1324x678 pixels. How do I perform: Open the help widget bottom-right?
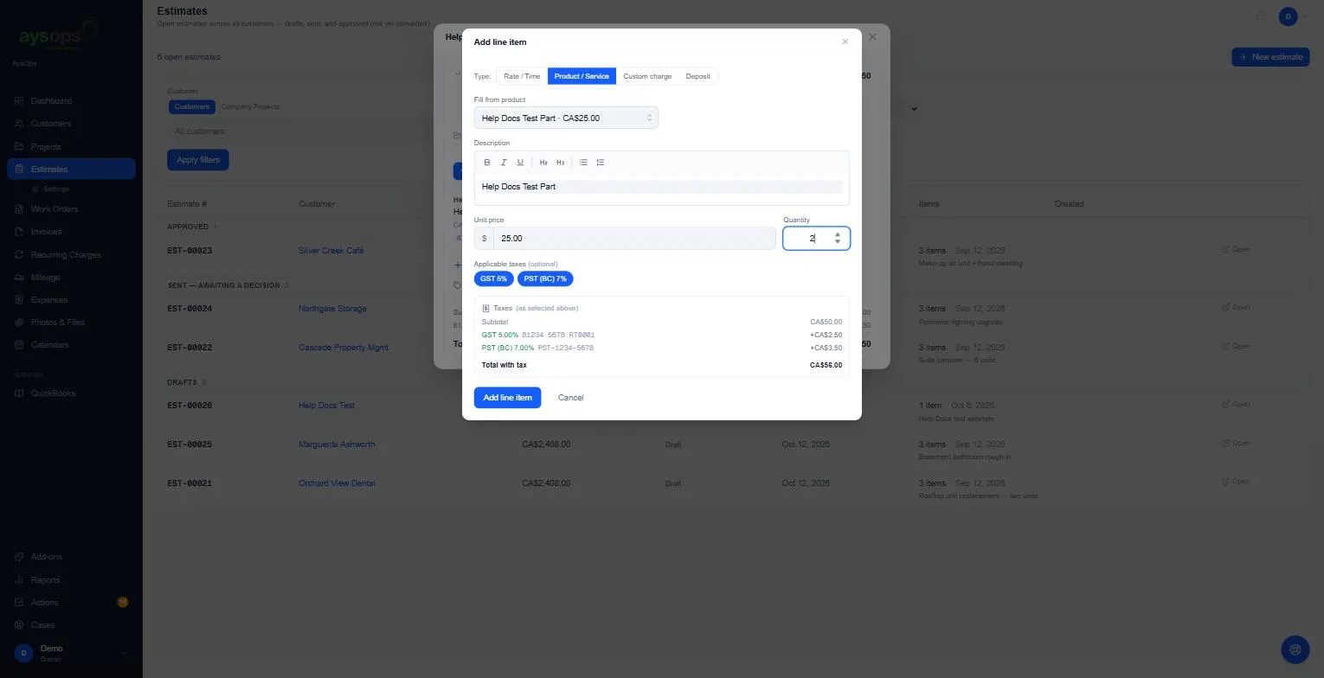click(x=1295, y=649)
